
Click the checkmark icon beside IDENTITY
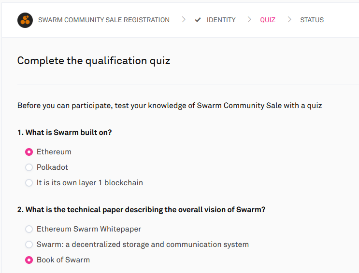coord(198,20)
